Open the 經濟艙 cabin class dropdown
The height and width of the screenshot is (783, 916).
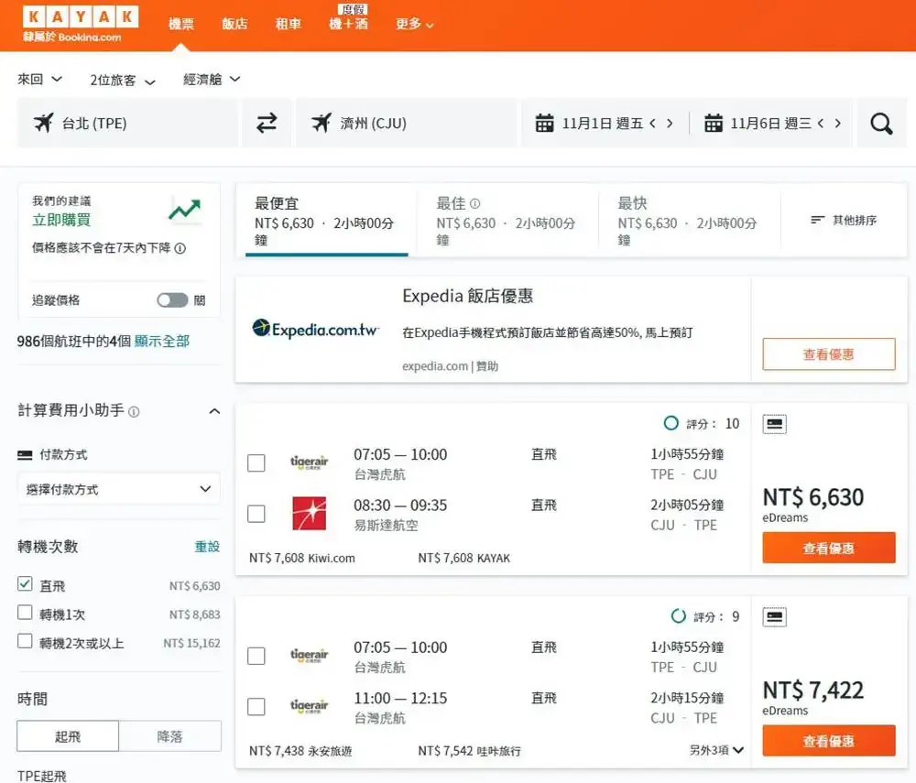tap(212, 79)
